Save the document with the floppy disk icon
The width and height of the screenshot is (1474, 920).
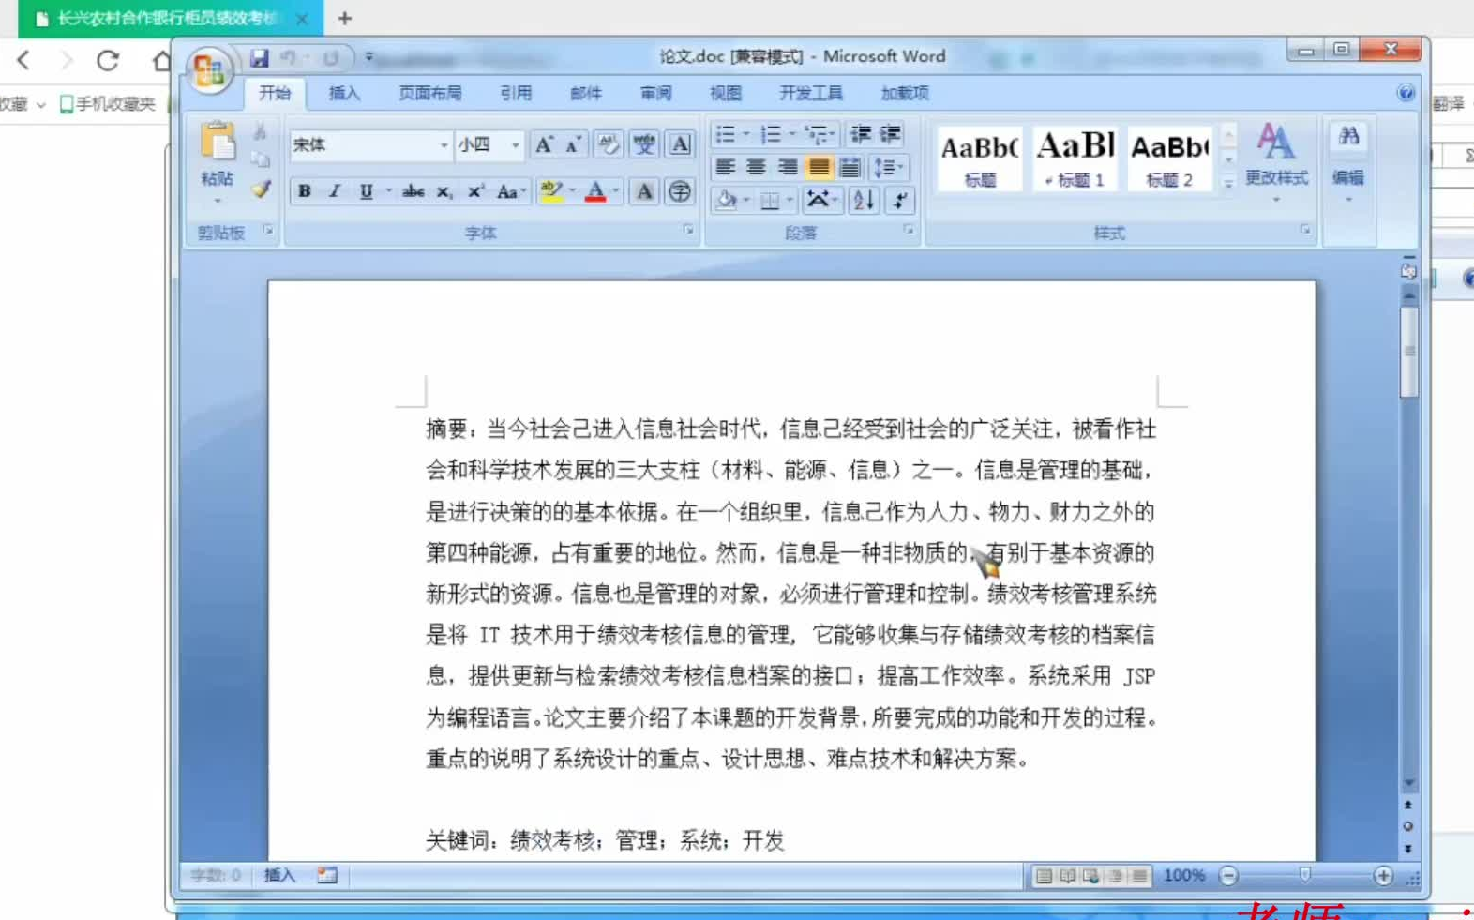tap(259, 58)
